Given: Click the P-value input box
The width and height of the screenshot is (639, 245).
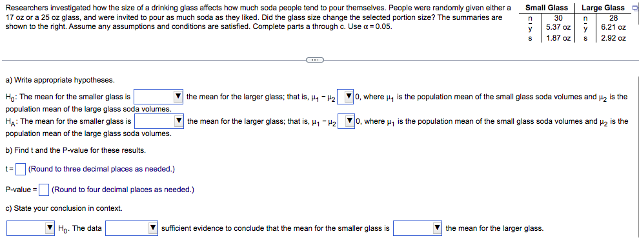Looking at the screenshot, I should [x=44, y=190].
